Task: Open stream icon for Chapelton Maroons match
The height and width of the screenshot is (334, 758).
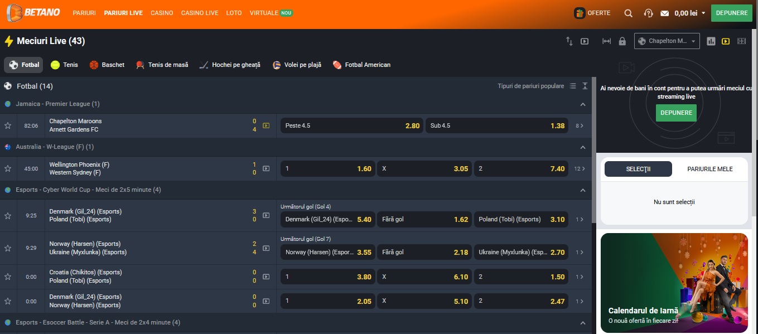Action: point(266,125)
